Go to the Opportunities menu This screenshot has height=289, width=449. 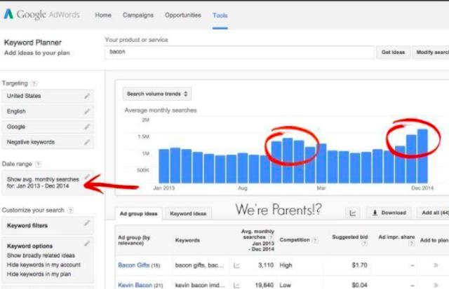[183, 15]
